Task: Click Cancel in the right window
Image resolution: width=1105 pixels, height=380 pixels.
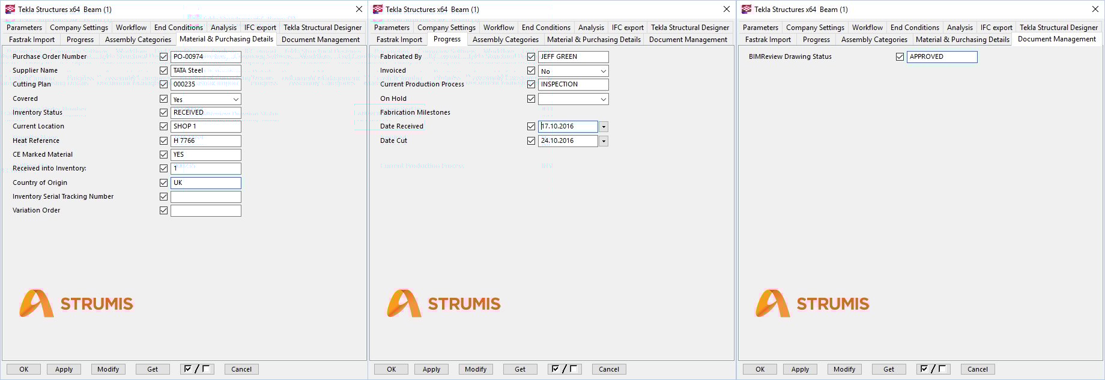Action: [978, 369]
